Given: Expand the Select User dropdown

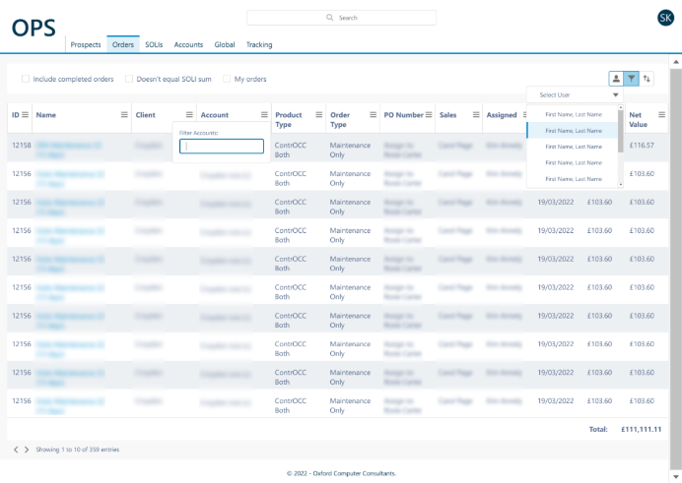Looking at the screenshot, I should [x=575, y=94].
